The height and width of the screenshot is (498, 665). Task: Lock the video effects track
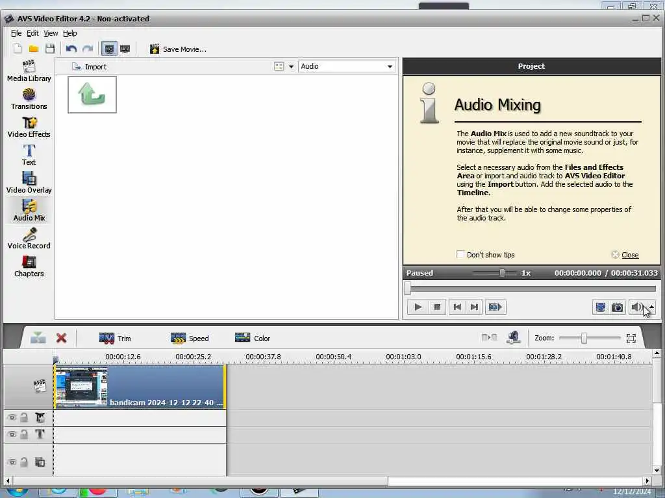click(24, 418)
